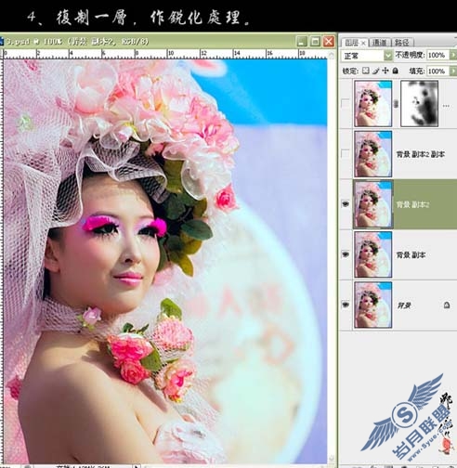Viewport: 457px width, 468px height.
Task: Click the 填充 fill value field
Action: pyautogui.click(x=437, y=71)
